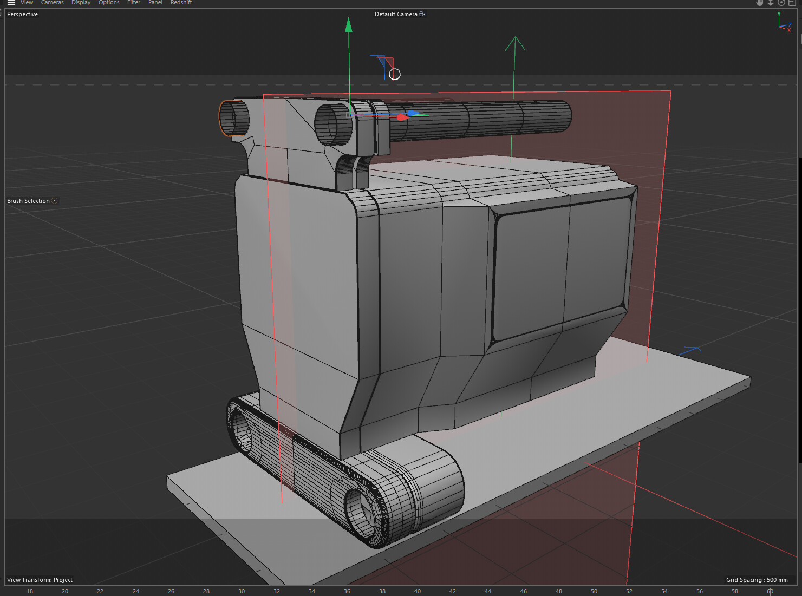This screenshot has height=596, width=802.
Task: Open the Redshift menu
Action: coord(181,3)
